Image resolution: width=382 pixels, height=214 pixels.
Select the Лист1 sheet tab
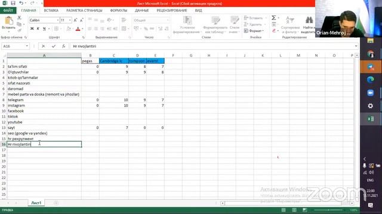36,203
